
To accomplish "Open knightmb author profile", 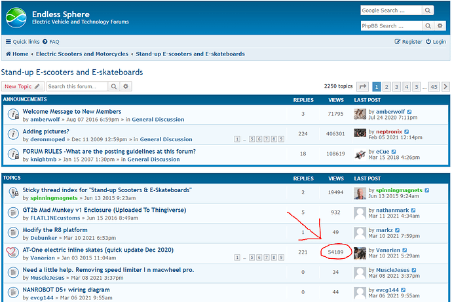I will pyautogui.click(x=43, y=159).
